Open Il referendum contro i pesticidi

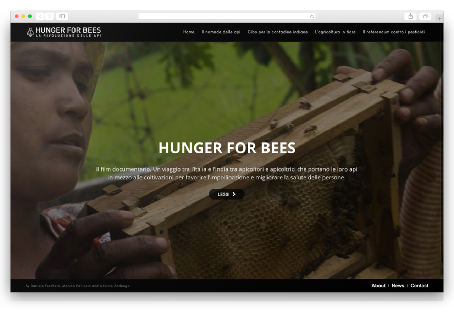394,32
